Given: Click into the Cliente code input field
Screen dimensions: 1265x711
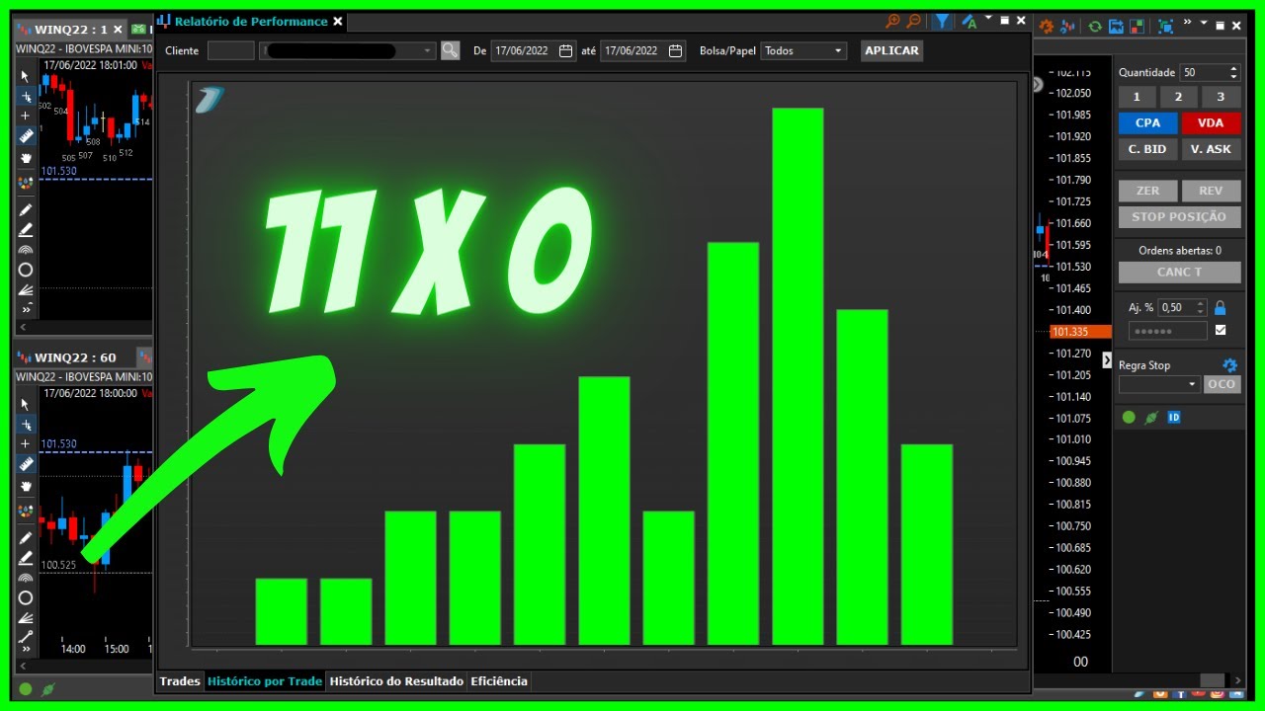Looking at the screenshot, I should [231, 50].
